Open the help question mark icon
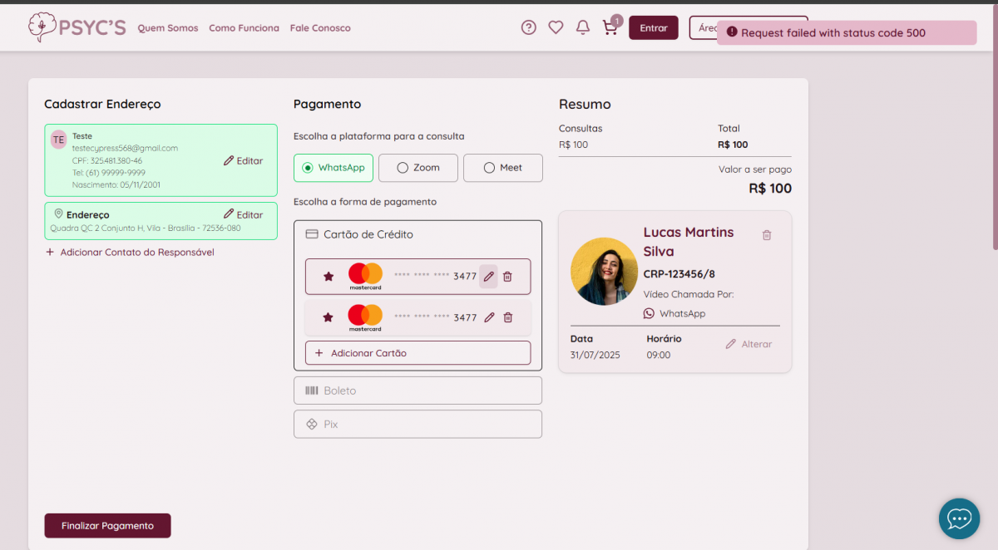Viewport: 998px width, 550px height. [528, 27]
